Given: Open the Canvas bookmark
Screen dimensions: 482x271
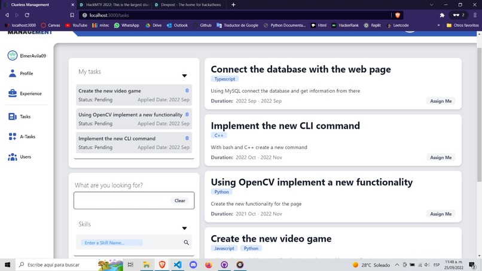Looking at the screenshot, I should point(50,25).
